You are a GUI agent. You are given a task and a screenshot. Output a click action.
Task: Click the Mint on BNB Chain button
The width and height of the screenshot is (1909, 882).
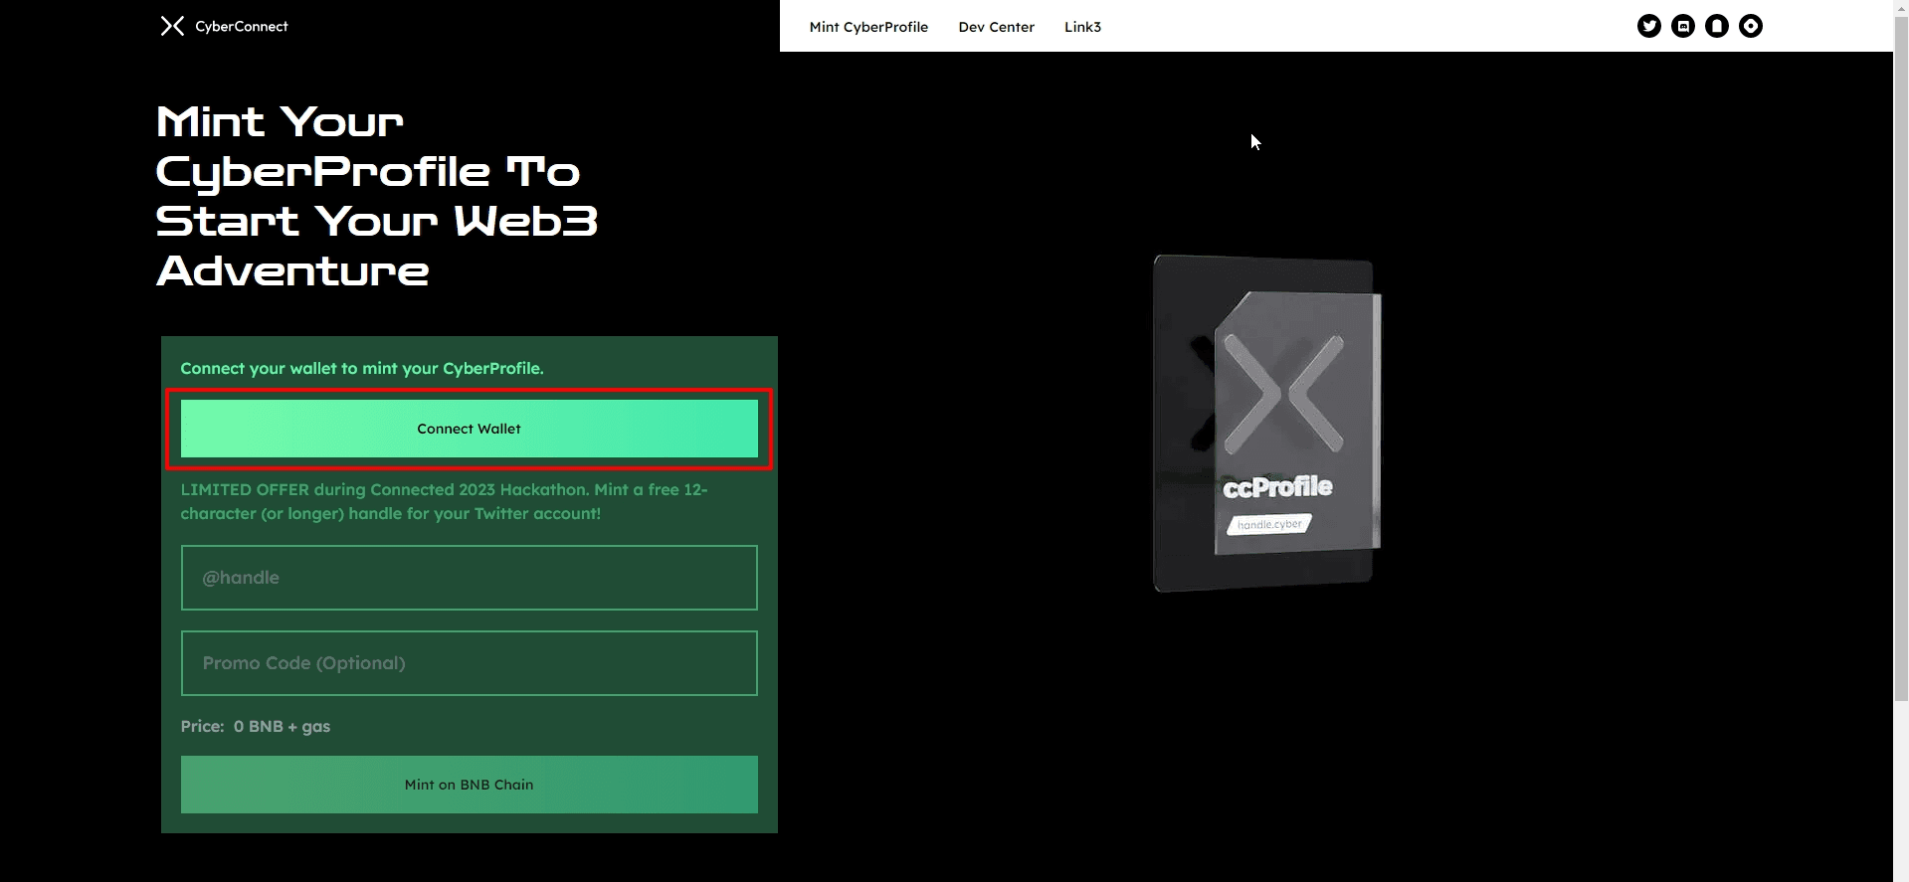[x=469, y=785]
